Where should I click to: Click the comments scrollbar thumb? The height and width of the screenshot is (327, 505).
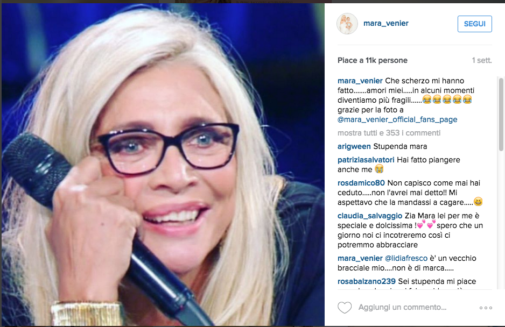[x=501, y=114]
